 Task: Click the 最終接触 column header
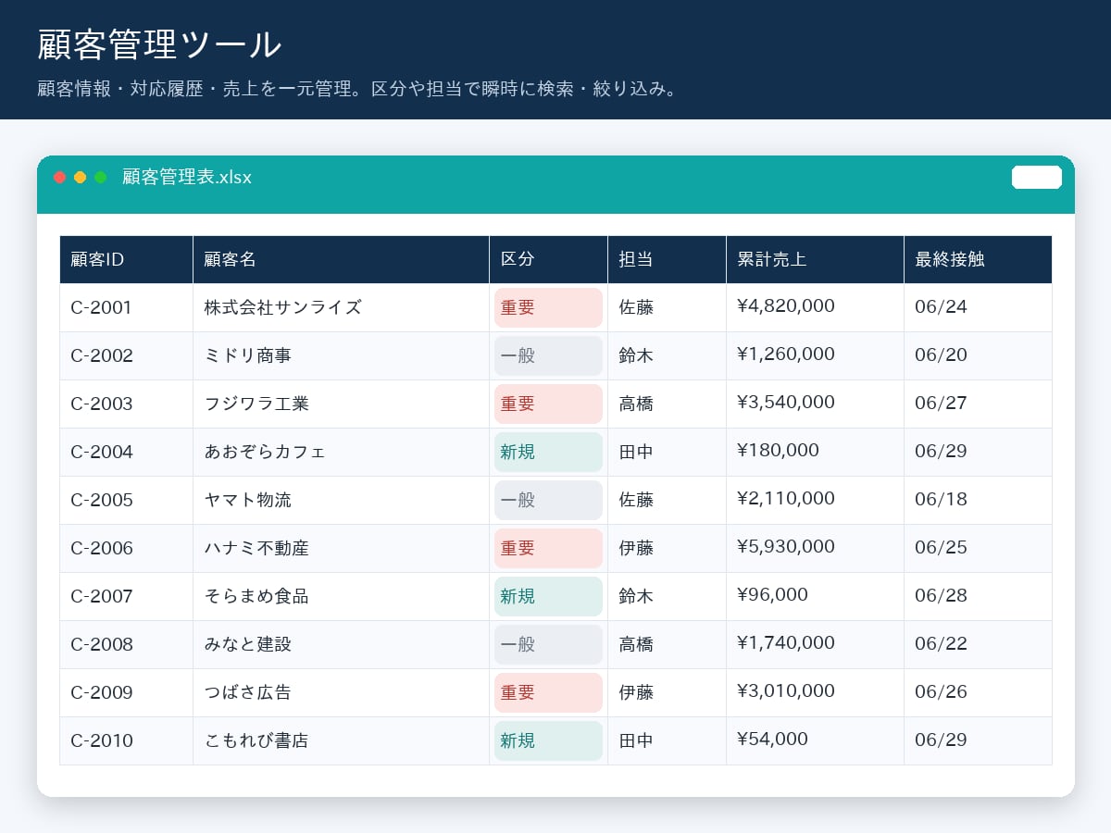(979, 260)
